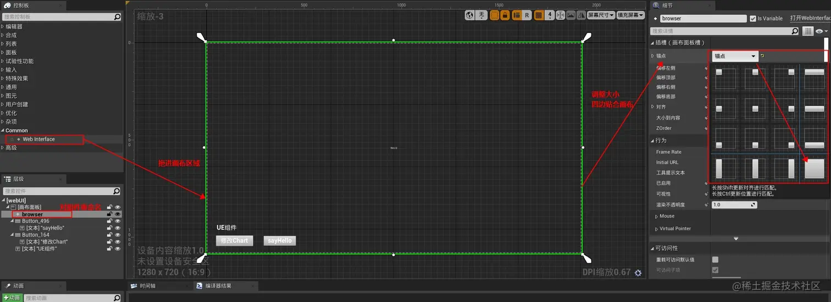The width and height of the screenshot is (831, 302).
Task: Collapse the Common palette category
Action: coord(2,130)
